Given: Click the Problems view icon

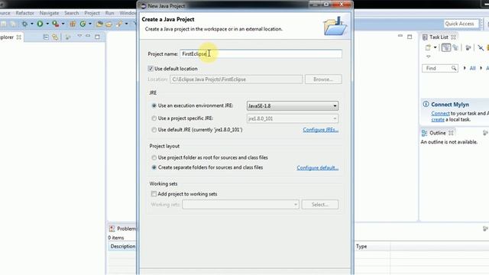Looking at the screenshot, I should tap(112, 228).
